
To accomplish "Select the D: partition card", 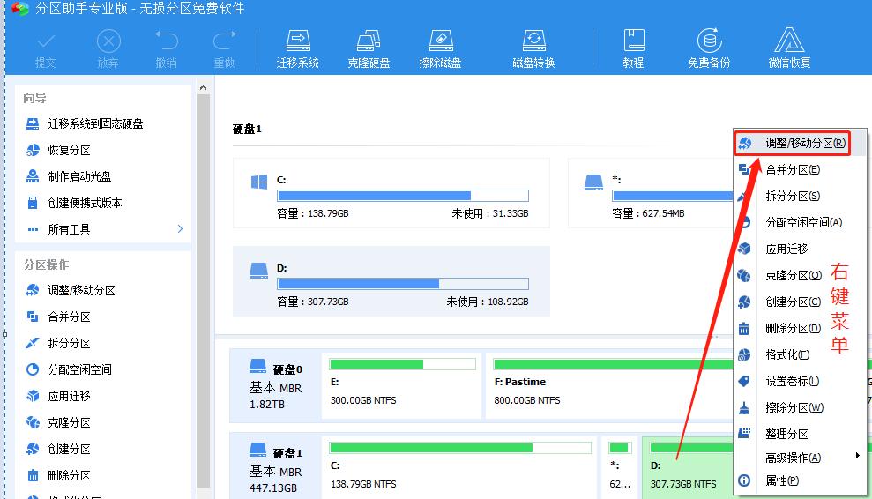I will [x=391, y=281].
